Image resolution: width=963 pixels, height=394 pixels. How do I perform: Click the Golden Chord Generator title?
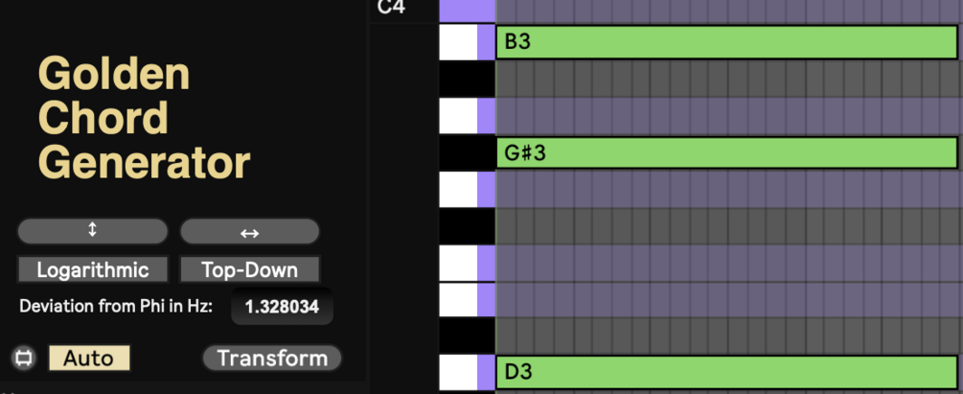(144, 119)
